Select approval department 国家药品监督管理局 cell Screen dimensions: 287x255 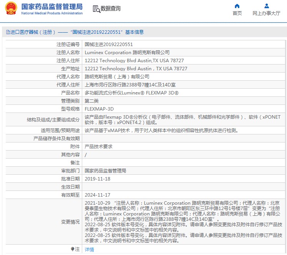tap(105, 171)
